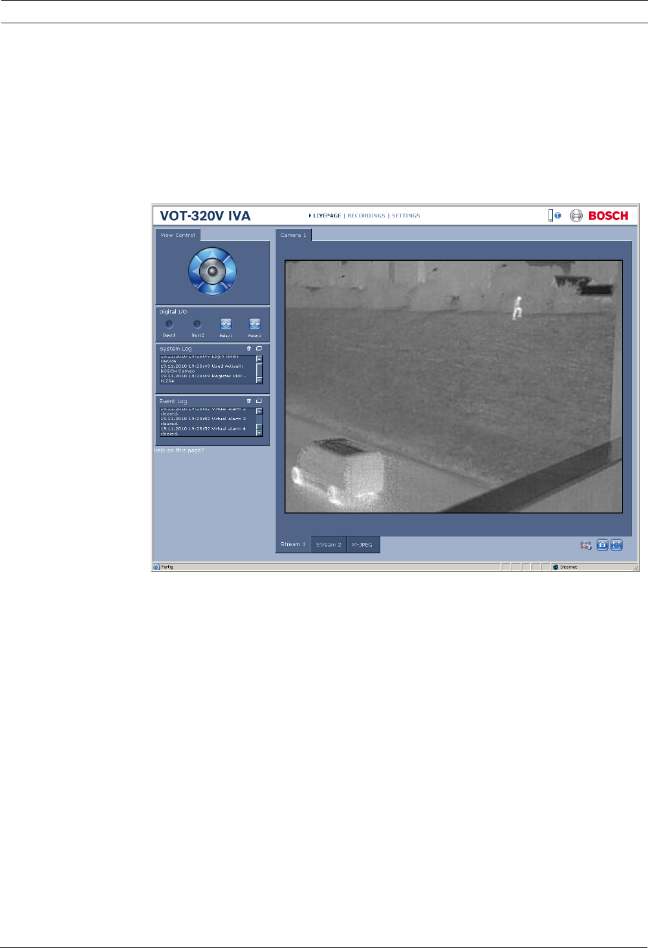
Task: Select the View Control tab
Action: coord(178,235)
